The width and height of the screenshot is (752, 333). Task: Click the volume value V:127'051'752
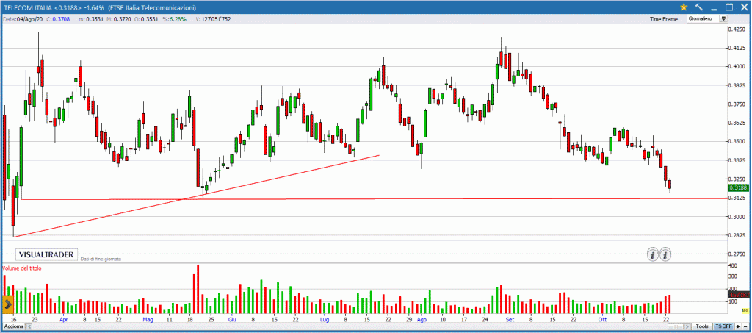tap(214, 19)
